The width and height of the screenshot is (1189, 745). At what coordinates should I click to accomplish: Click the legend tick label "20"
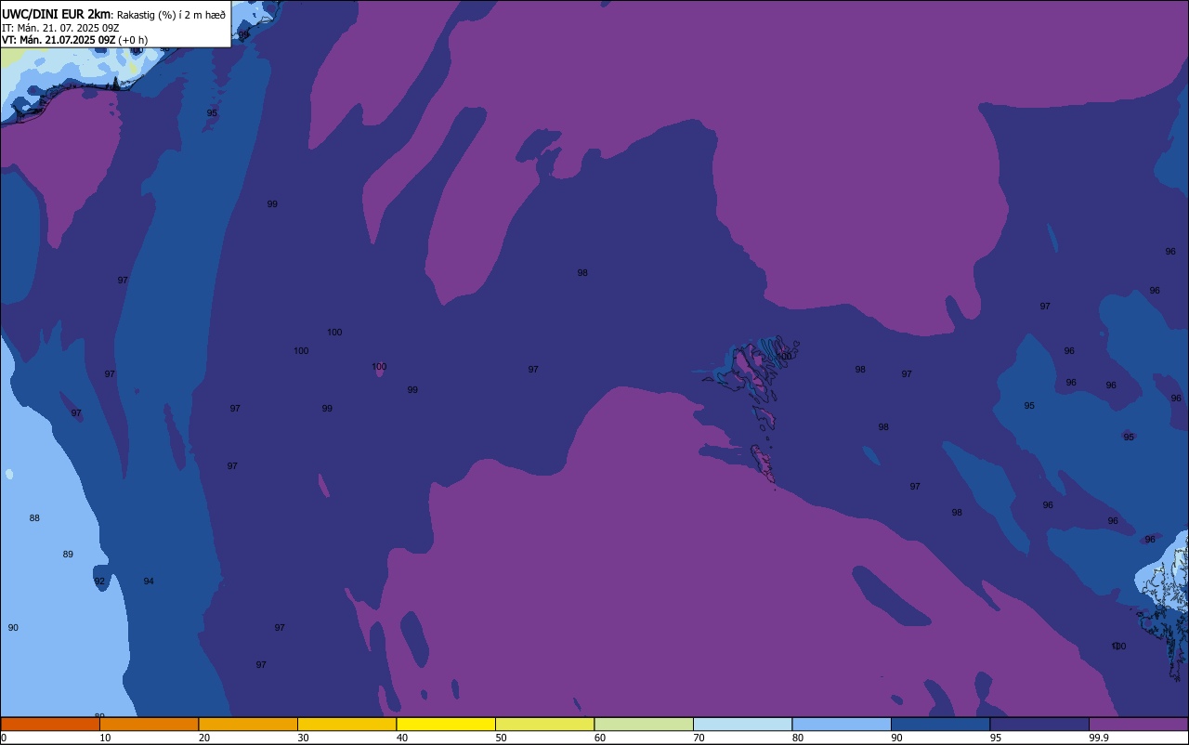coord(204,738)
